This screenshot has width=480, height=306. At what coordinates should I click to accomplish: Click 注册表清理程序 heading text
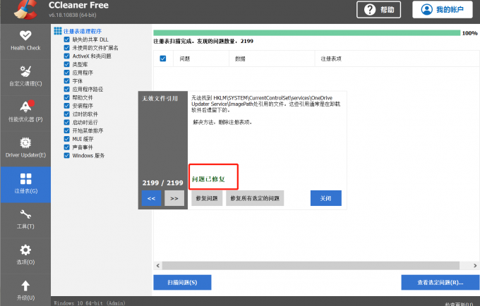pos(83,31)
